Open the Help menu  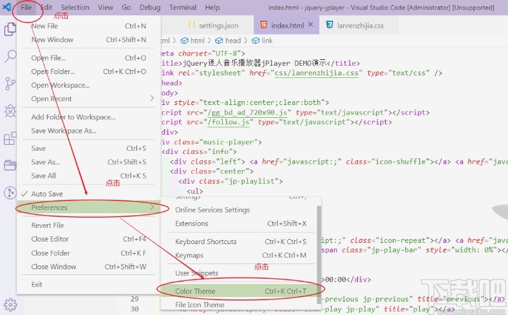(212, 7)
